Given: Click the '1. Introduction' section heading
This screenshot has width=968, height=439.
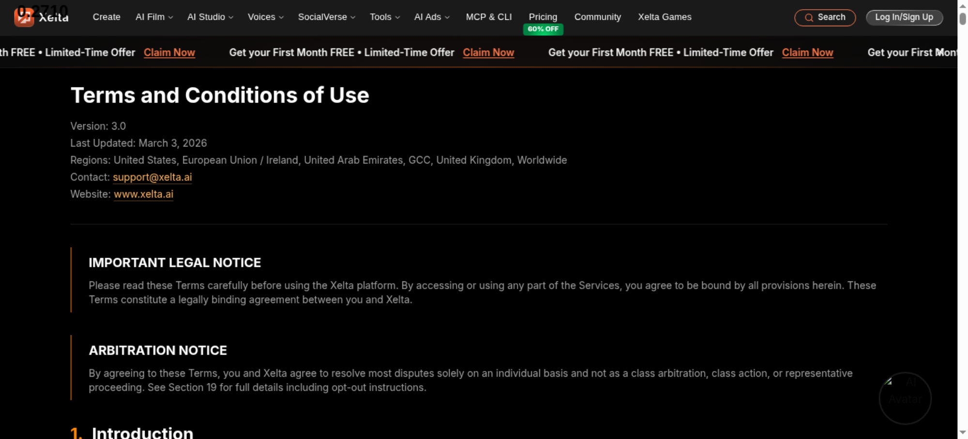Looking at the screenshot, I should [x=132, y=433].
